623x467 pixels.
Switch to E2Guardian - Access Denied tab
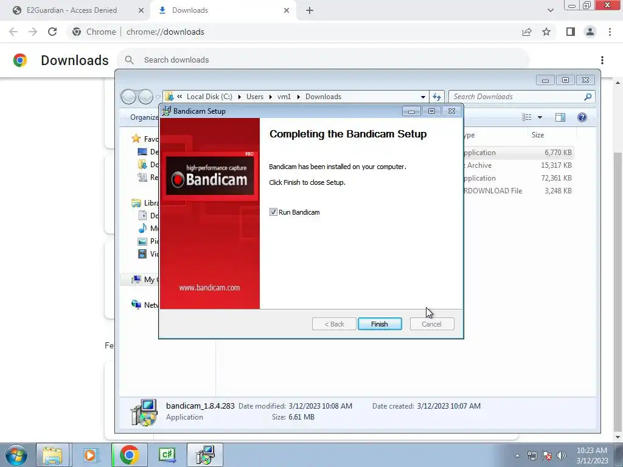72,10
